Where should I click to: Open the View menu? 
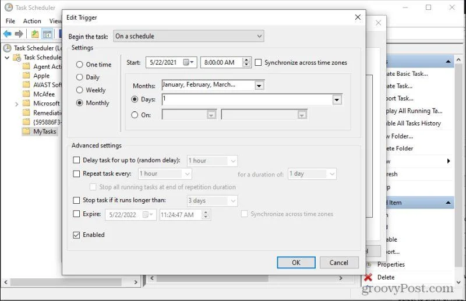coord(55,21)
